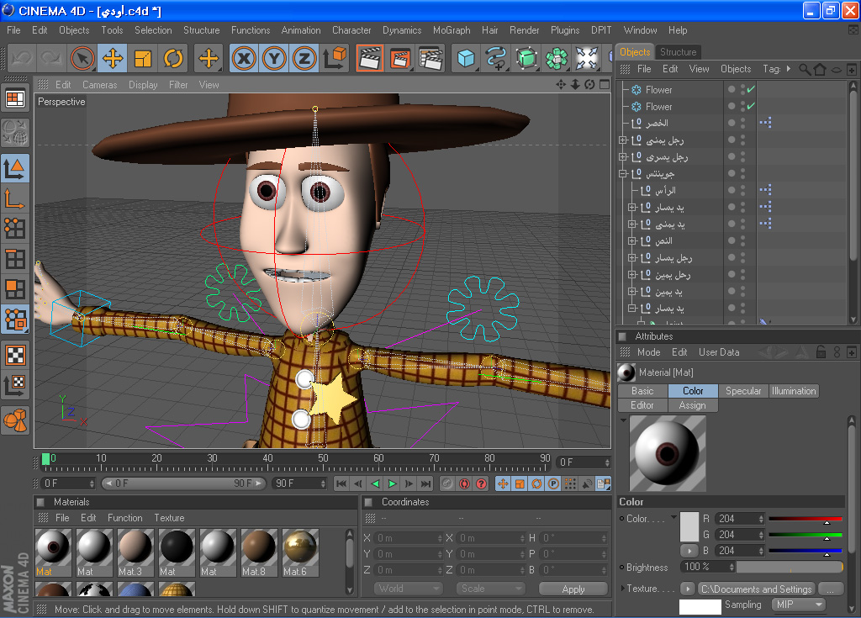Open the Array modeling objects icon
The height and width of the screenshot is (618, 861).
coord(557,58)
